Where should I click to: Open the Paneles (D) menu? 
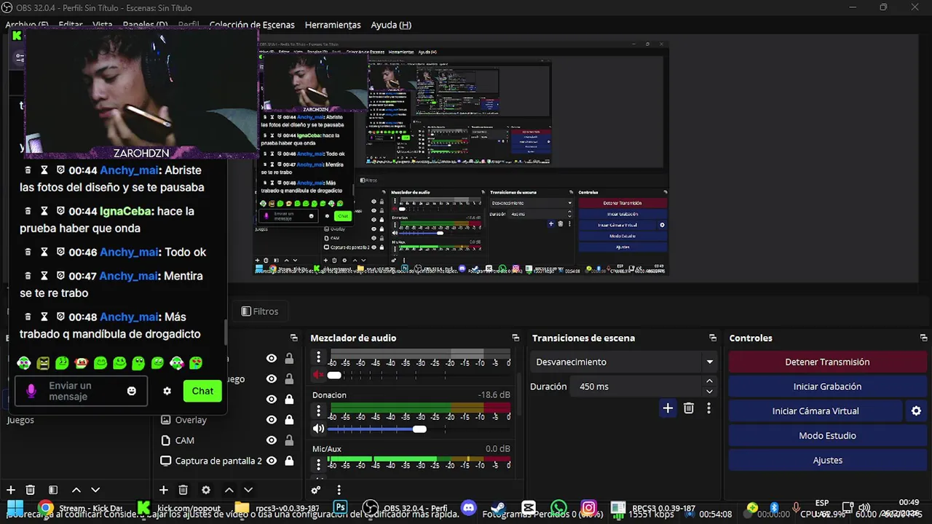click(x=146, y=25)
